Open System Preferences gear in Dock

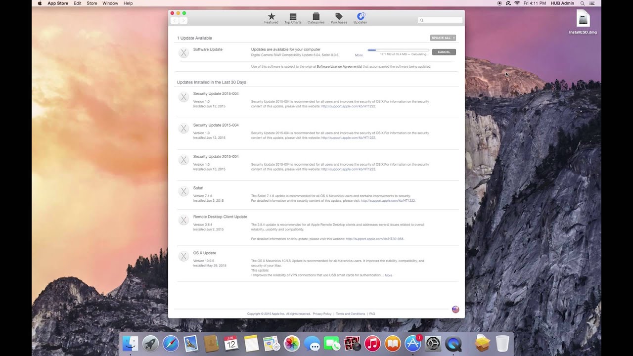[x=433, y=344]
